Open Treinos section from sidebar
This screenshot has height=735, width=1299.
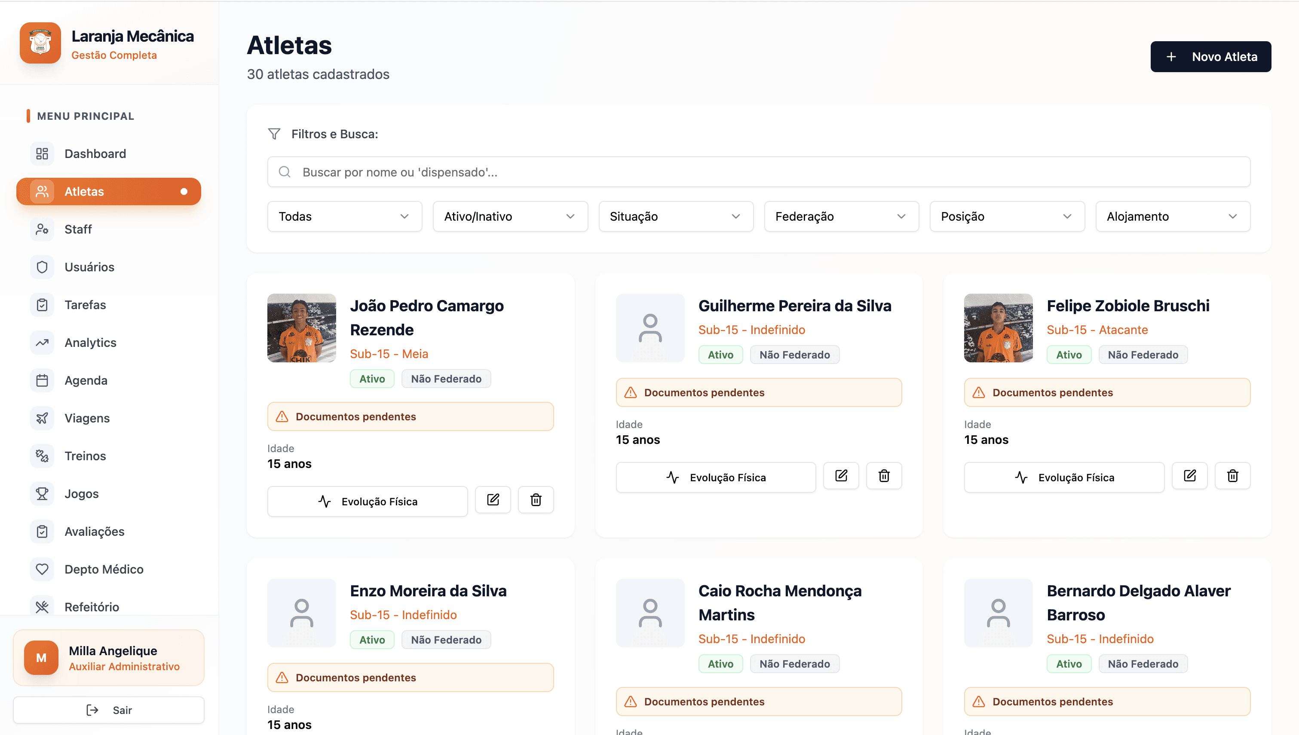pos(85,456)
